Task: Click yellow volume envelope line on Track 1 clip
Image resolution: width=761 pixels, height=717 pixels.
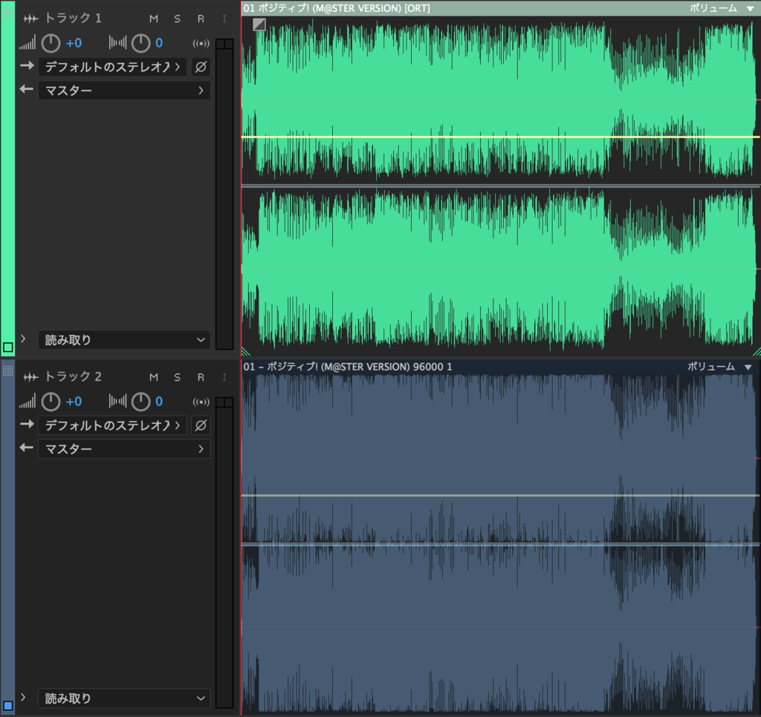Action: tap(500, 137)
